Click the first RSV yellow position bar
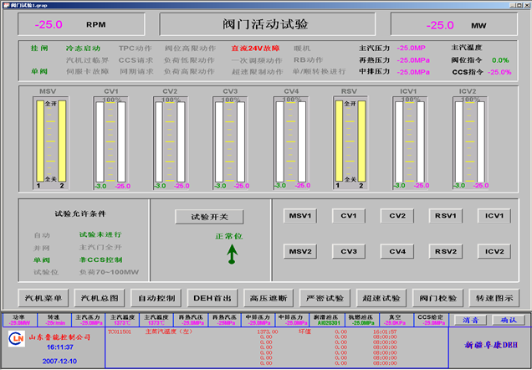 [x=339, y=141]
